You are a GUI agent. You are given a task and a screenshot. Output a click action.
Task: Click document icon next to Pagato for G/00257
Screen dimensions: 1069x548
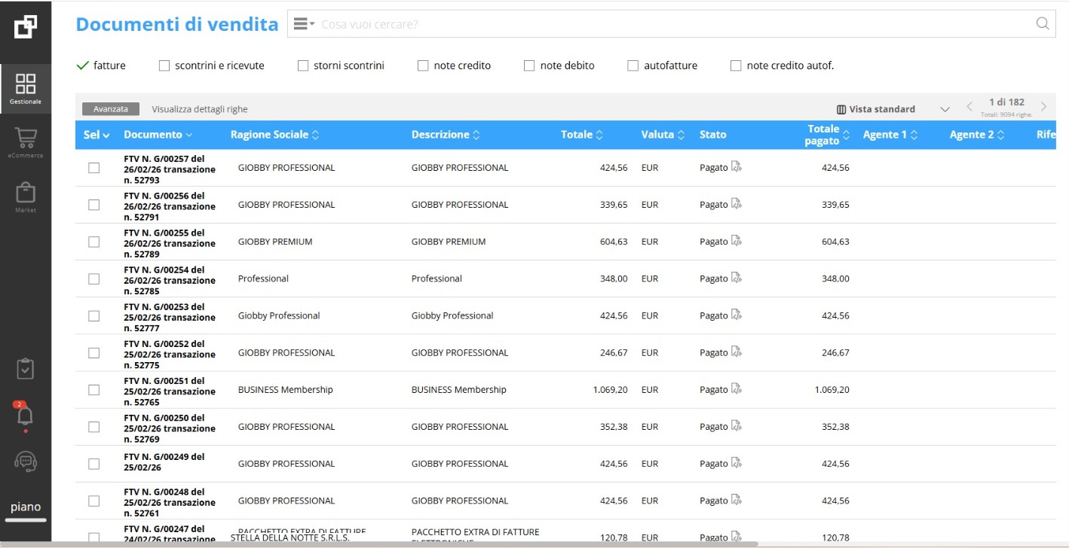(x=737, y=167)
